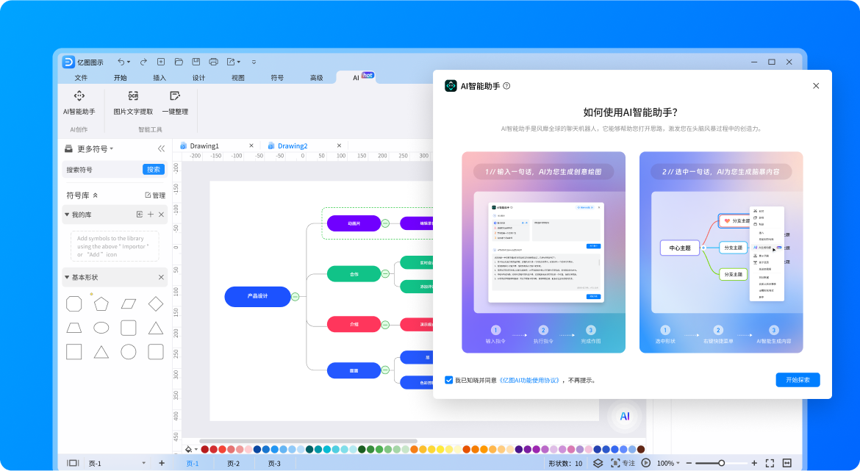860x471 pixels.
Task: Click the Save icon in quick access toolbar
Action: pos(195,62)
